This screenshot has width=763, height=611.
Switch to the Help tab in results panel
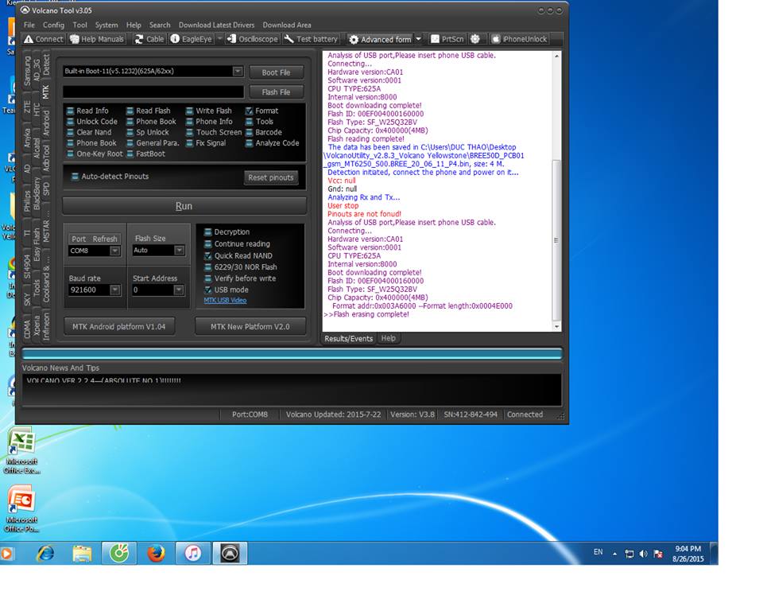coord(389,338)
